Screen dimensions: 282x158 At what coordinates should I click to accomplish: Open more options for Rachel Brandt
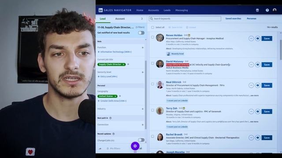point(251,138)
